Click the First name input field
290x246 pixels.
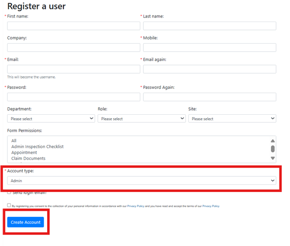[x=74, y=26]
